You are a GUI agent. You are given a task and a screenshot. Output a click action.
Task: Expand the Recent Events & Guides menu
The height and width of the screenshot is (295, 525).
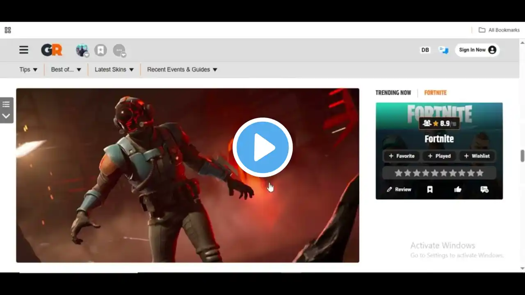pyautogui.click(x=182, y=70)
